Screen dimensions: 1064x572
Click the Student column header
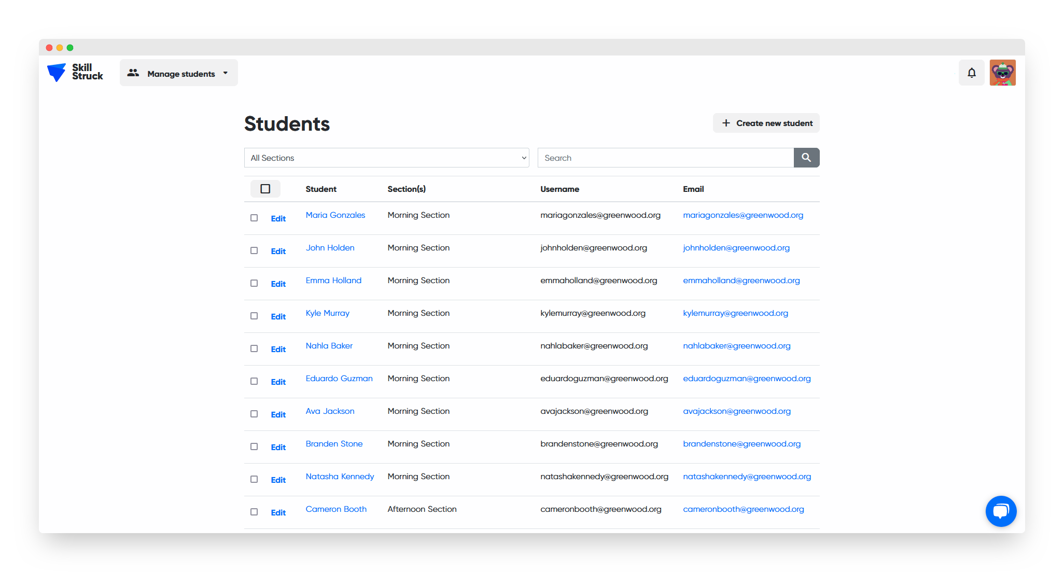(321, 189)
